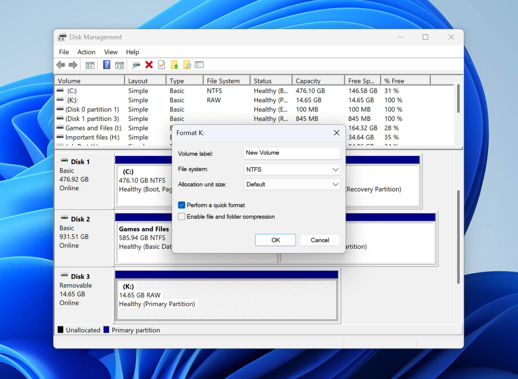Image resolution: width=518 pixels, height=379 pixels.
Task: Click the disk map vertical scrollbar
Action: point(458,237)
